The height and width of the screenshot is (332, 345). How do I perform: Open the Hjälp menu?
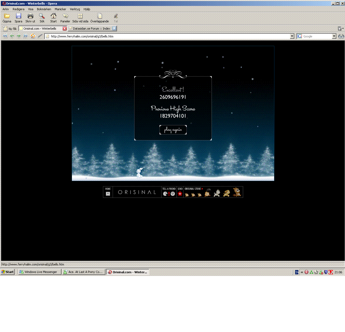coord(87,9)
